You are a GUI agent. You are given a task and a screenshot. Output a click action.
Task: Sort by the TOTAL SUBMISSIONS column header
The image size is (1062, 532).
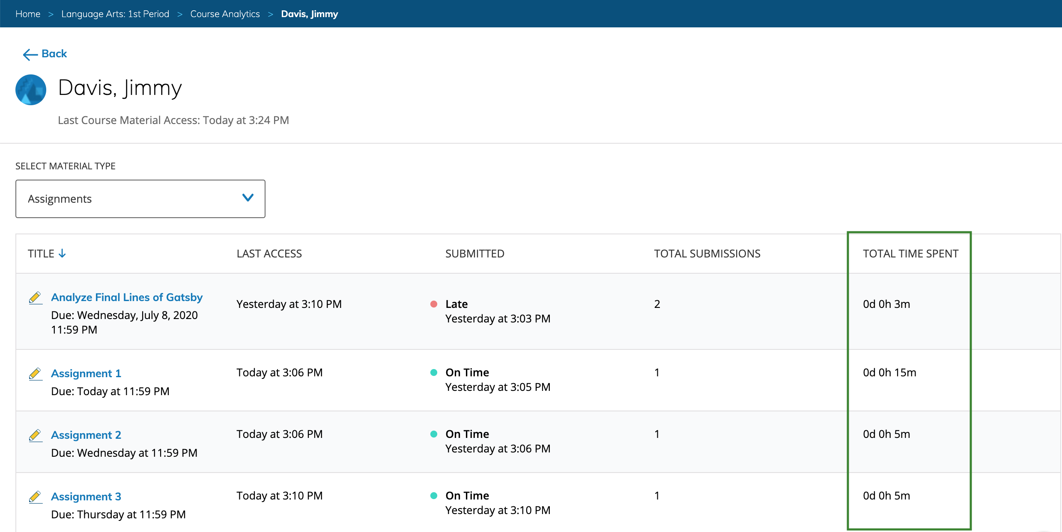pyautogui.click(x=707, y=254)
